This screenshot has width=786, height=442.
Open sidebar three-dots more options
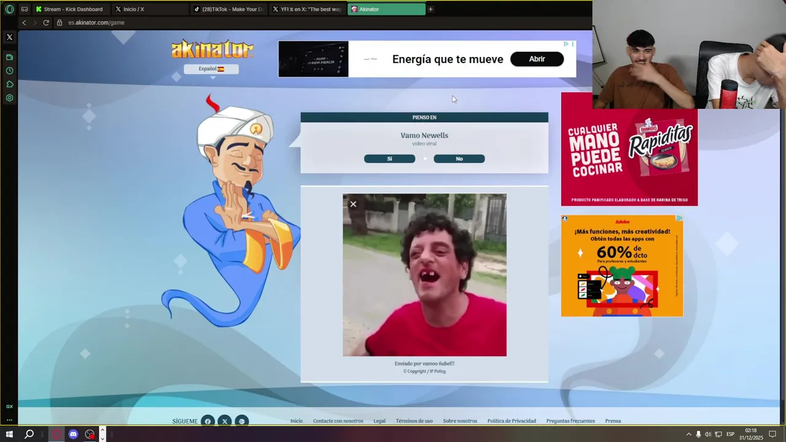coord(9,421)
